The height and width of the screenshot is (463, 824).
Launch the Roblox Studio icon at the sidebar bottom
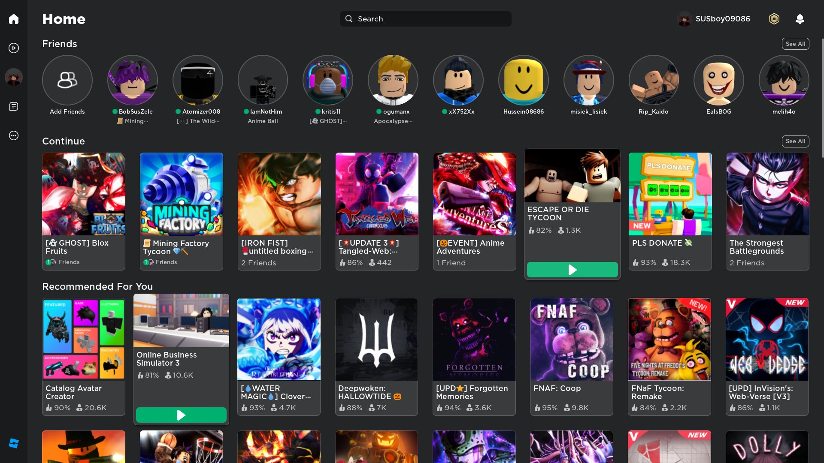point(14,443)
